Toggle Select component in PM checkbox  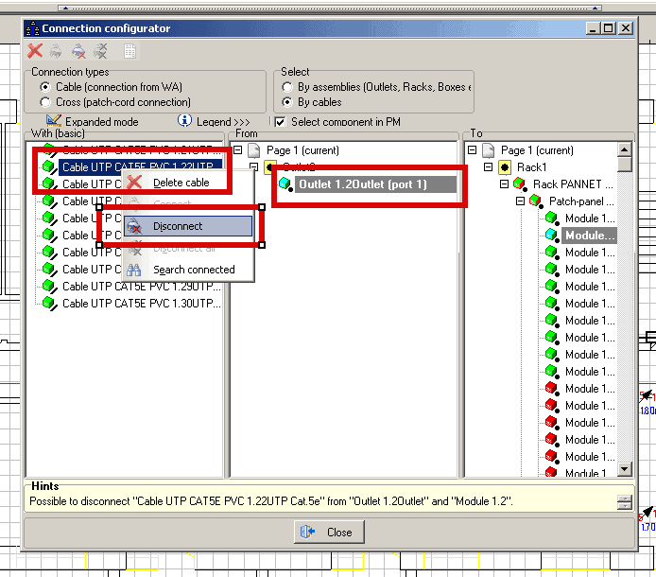pos(280,122)
